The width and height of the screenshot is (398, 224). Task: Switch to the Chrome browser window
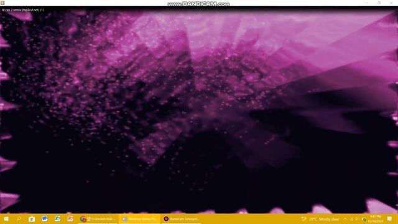coord(98,218)
